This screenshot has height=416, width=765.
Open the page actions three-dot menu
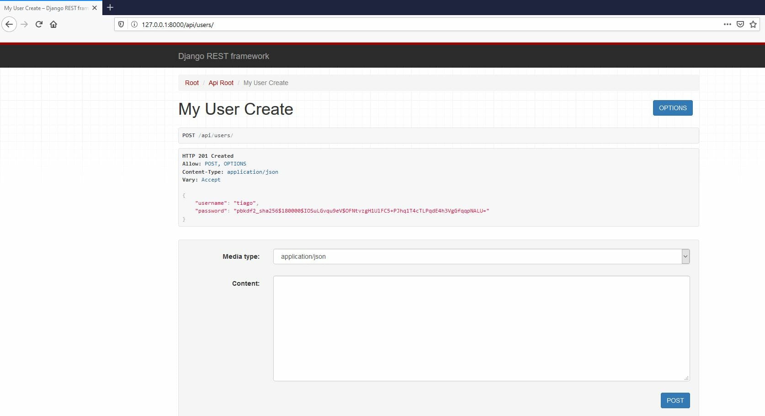[727, 24]
